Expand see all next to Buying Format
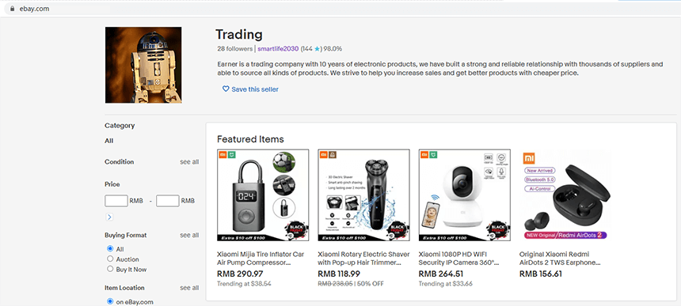The height and width of the screenshot is (306, 681). [189, 235]
